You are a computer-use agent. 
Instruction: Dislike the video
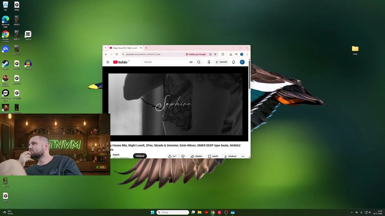point(183,156)
